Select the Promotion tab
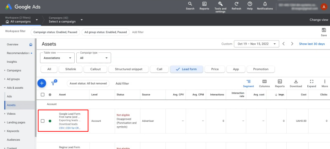The height and width of the screenshot is (149, 330). coord(261,69)
